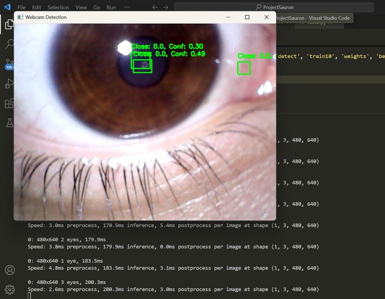Click the Webcam Detection window icon
The width and height of the screenshot is (385, 299).
[20, 17]
